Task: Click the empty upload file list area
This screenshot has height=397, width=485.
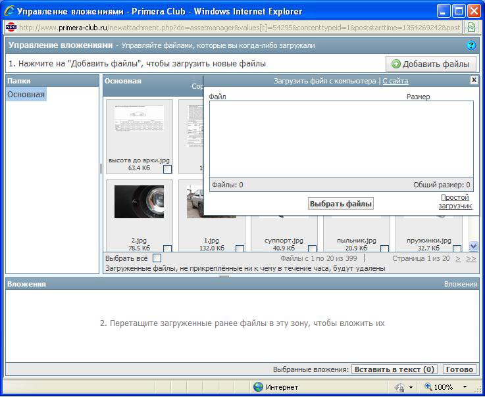Action: pyautogui.click(x=341, y=139)
